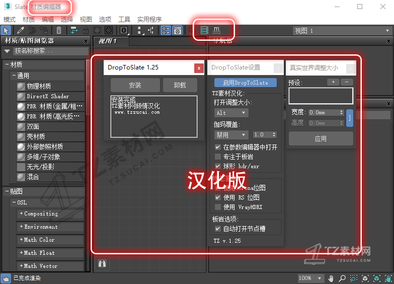
Task: Select the Pan hand tool
Action: [x=331, y=278]
